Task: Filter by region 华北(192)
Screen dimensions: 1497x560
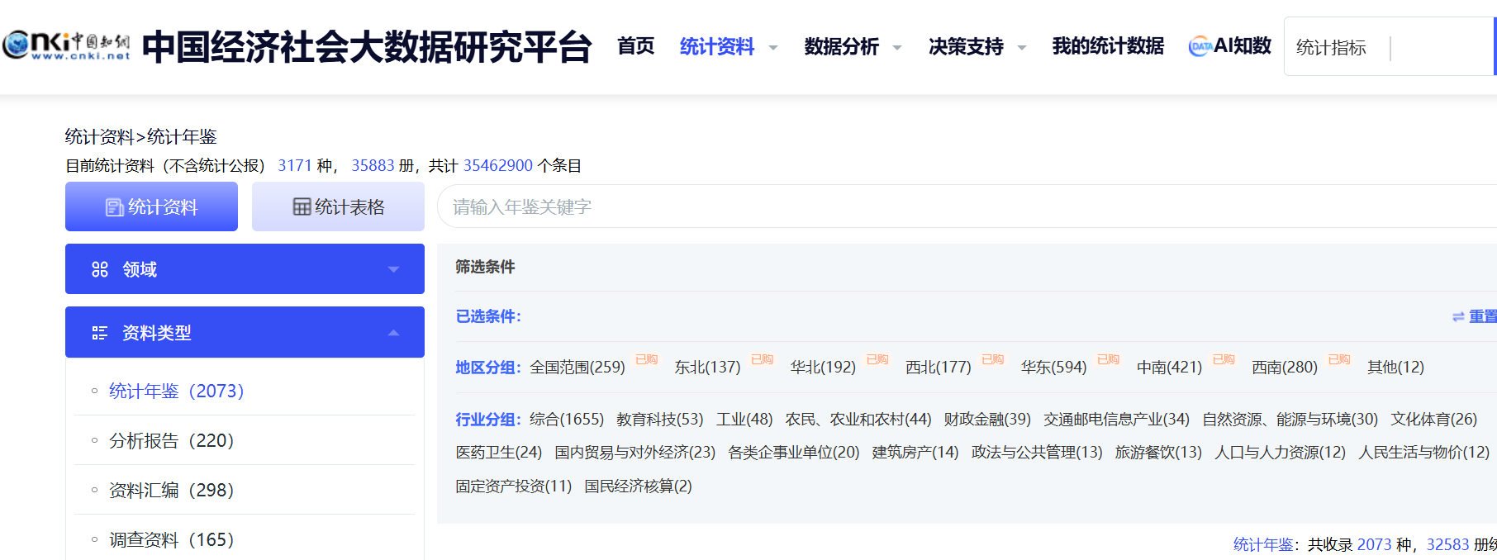Action: (823, 367)
